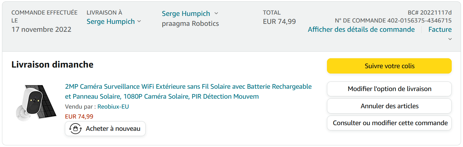This screenshot has width=463, height=147.
Task: Click Serge Humpich name above praagma Robotics
Action: pos(186,14)
